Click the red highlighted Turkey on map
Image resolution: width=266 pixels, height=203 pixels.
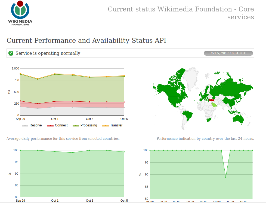212,100
